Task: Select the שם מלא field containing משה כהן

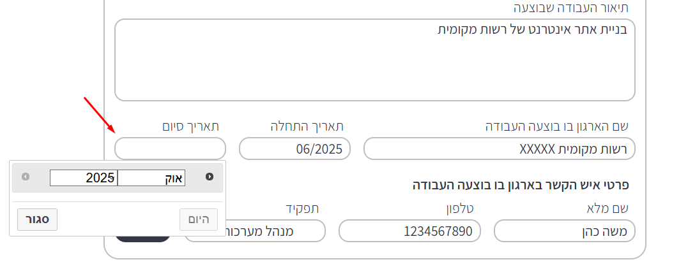Action: click(x=565, y=231)
